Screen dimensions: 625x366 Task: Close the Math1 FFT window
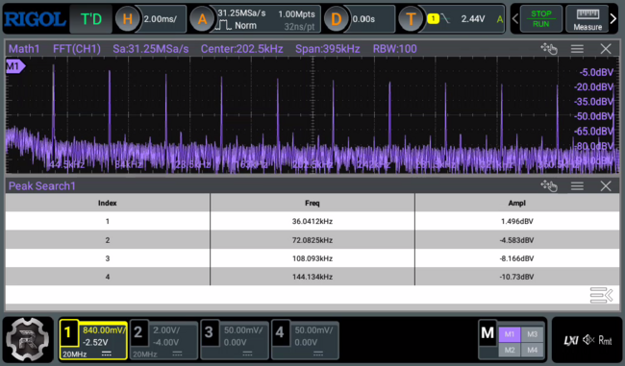[x=606, y=49]
